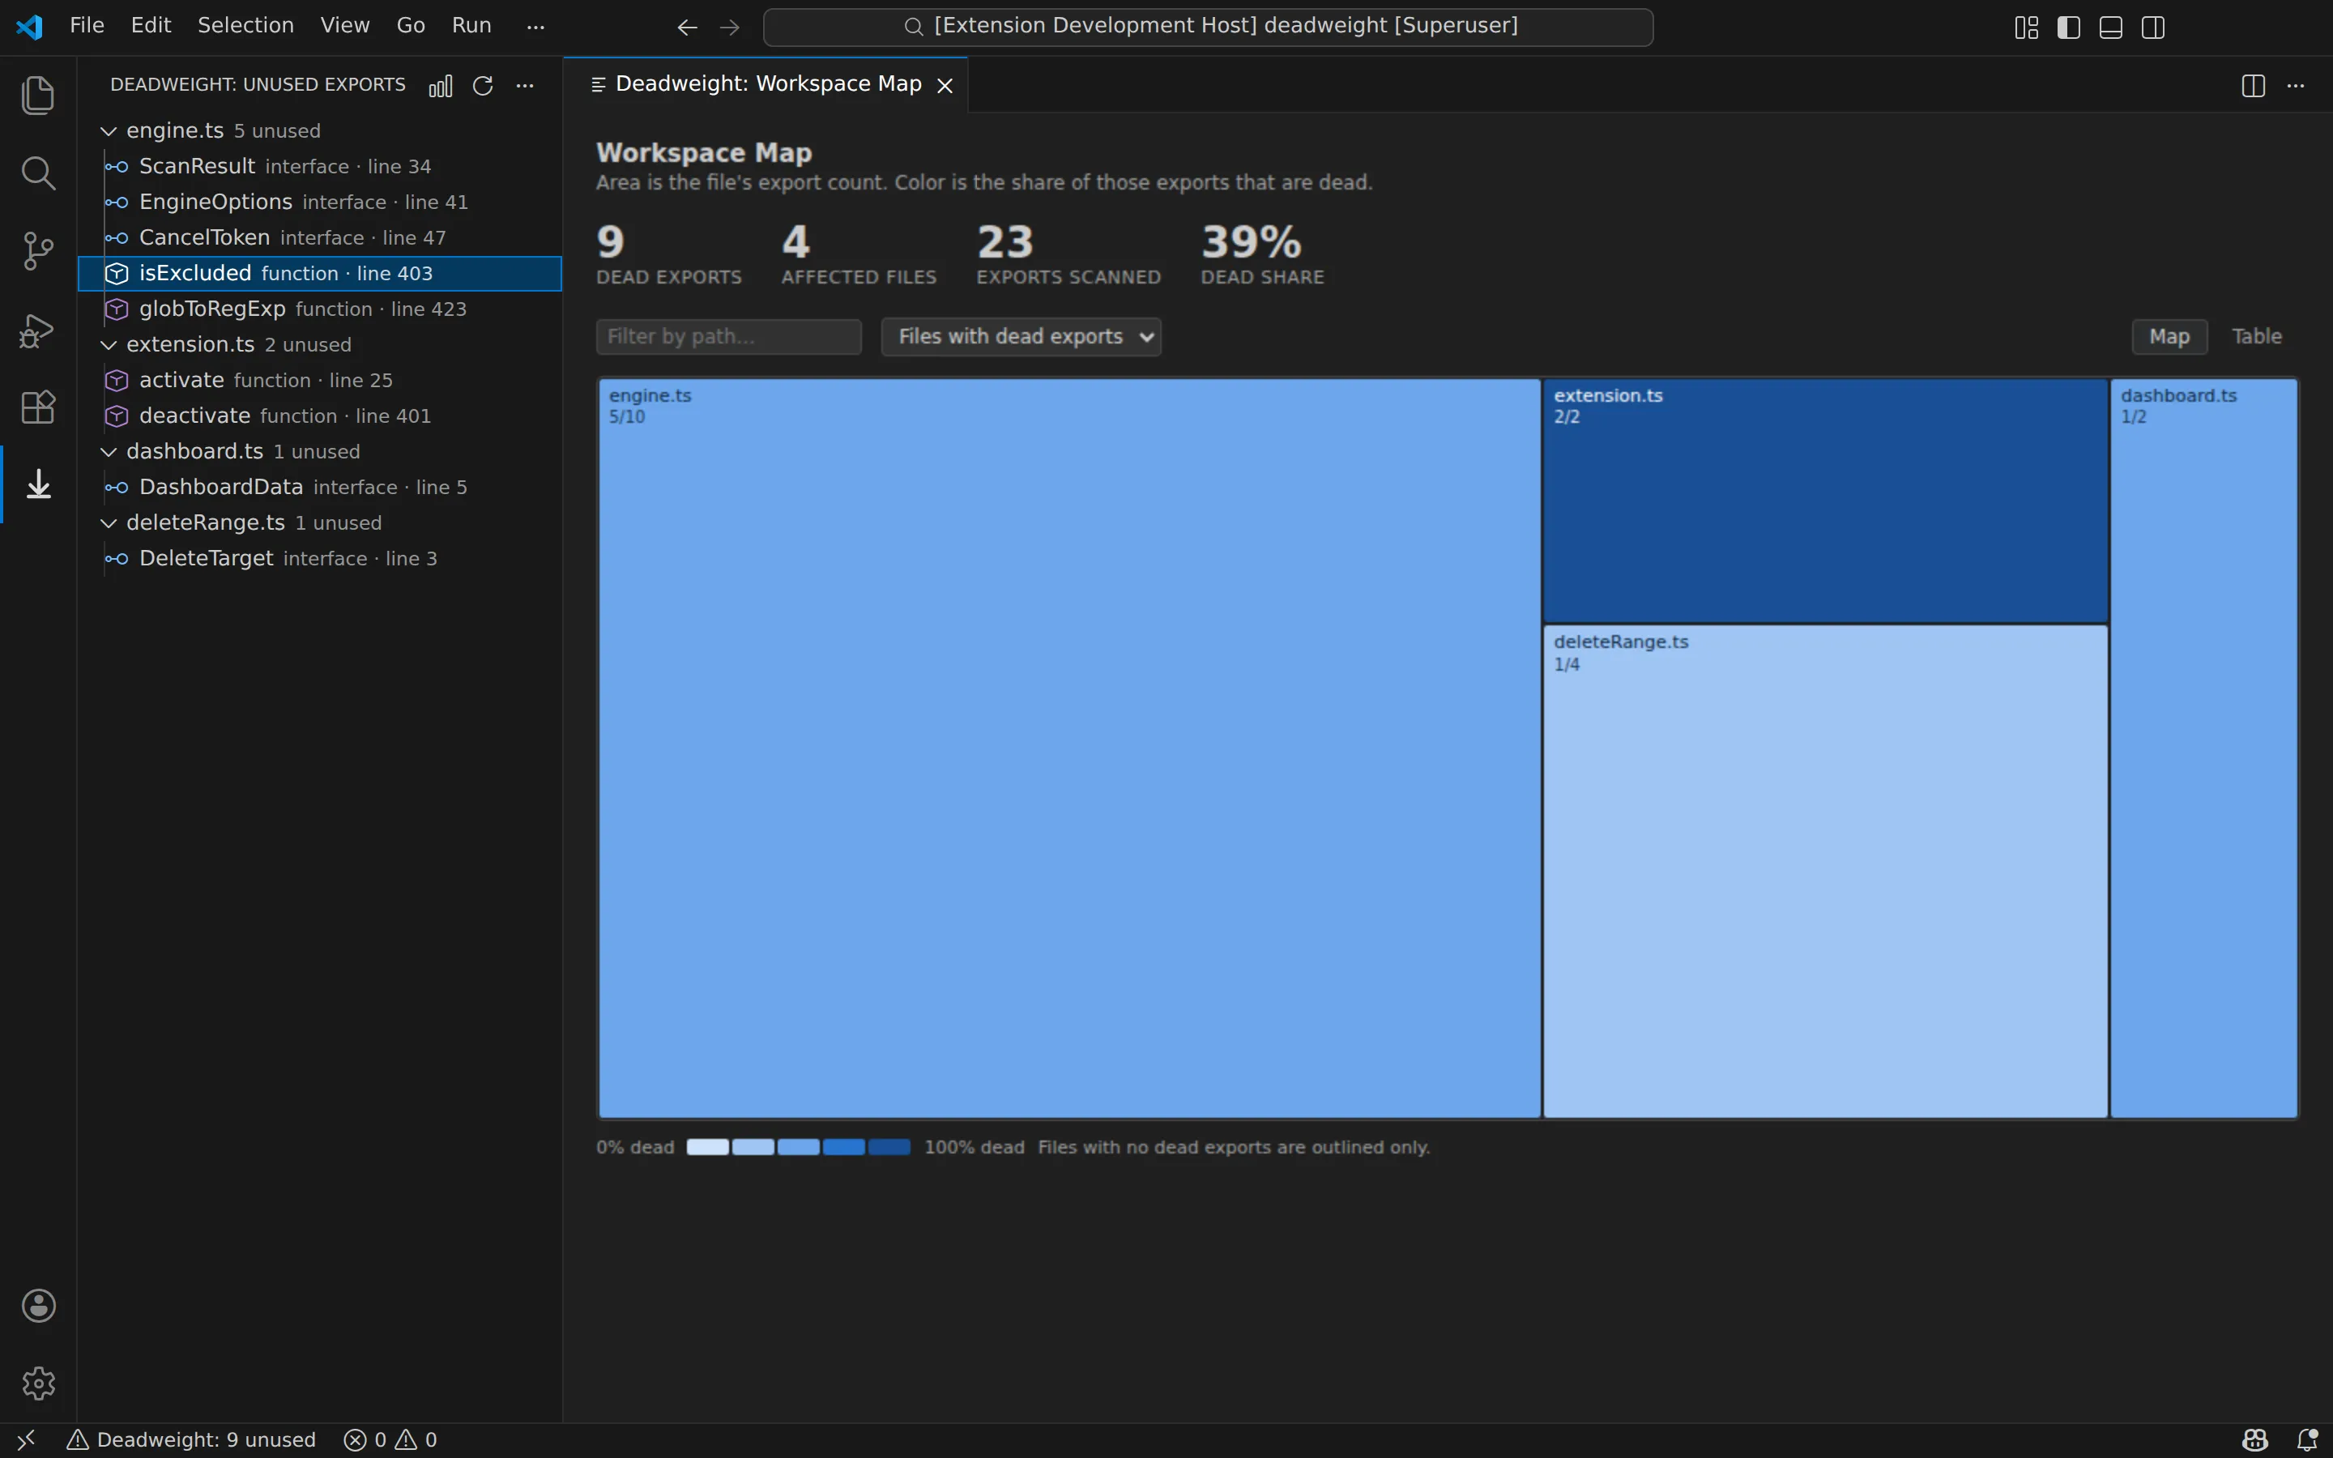Screen dimensions: 2333x1458
Task: Toggle primary side bar visibility
Action: tap(2069, 27)
